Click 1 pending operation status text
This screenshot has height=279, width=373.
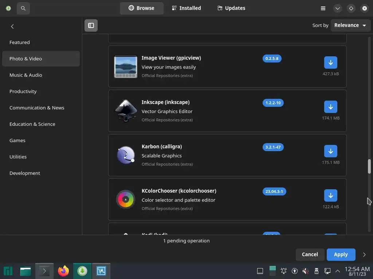pos(186,241)
